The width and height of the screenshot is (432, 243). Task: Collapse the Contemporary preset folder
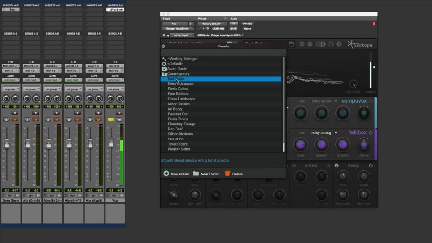(164, 74)
